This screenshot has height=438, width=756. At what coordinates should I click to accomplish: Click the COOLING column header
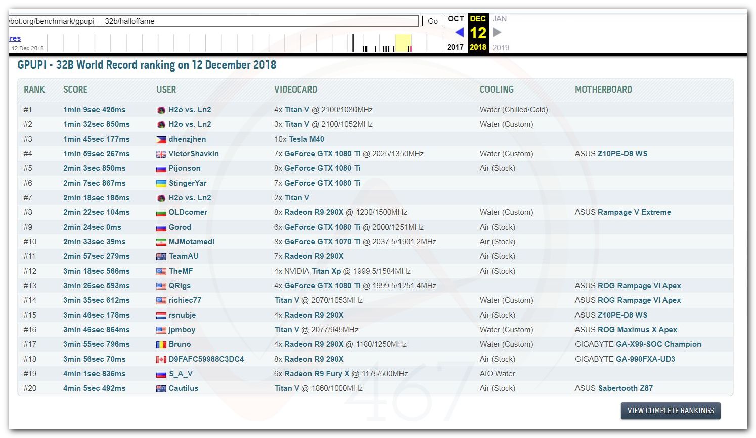tap(497, 90)
